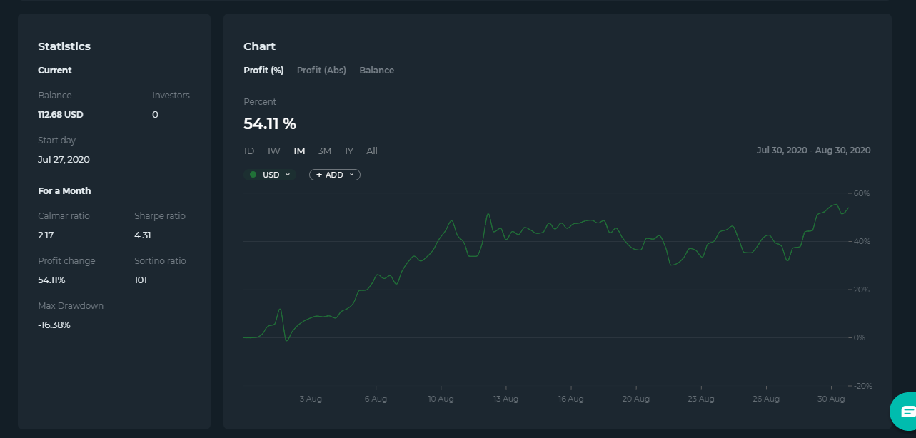The height and width of the screenshot is (438, 916).
Task: Click the green USD currency dot
Action: point(253,175)
